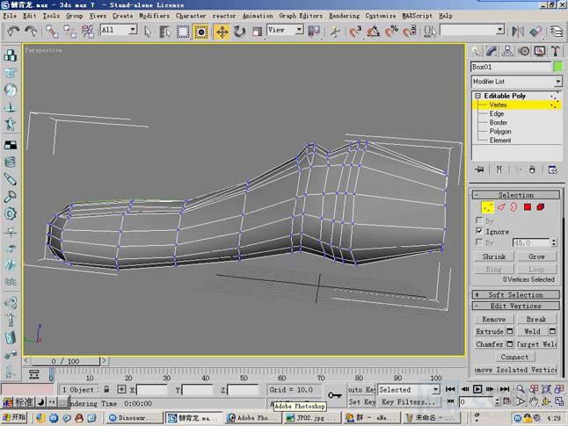Activate the Select and Rotate tool
Screen dimensions: 568x426
(239, 32)
